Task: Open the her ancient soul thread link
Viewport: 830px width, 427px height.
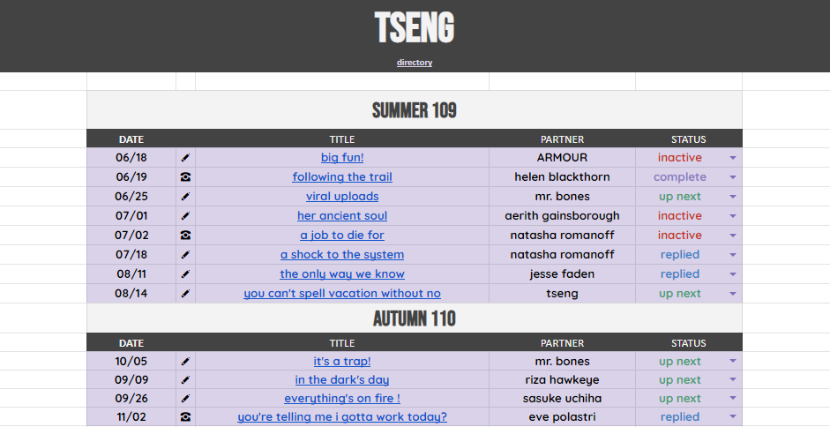Action: coord(342,215)
